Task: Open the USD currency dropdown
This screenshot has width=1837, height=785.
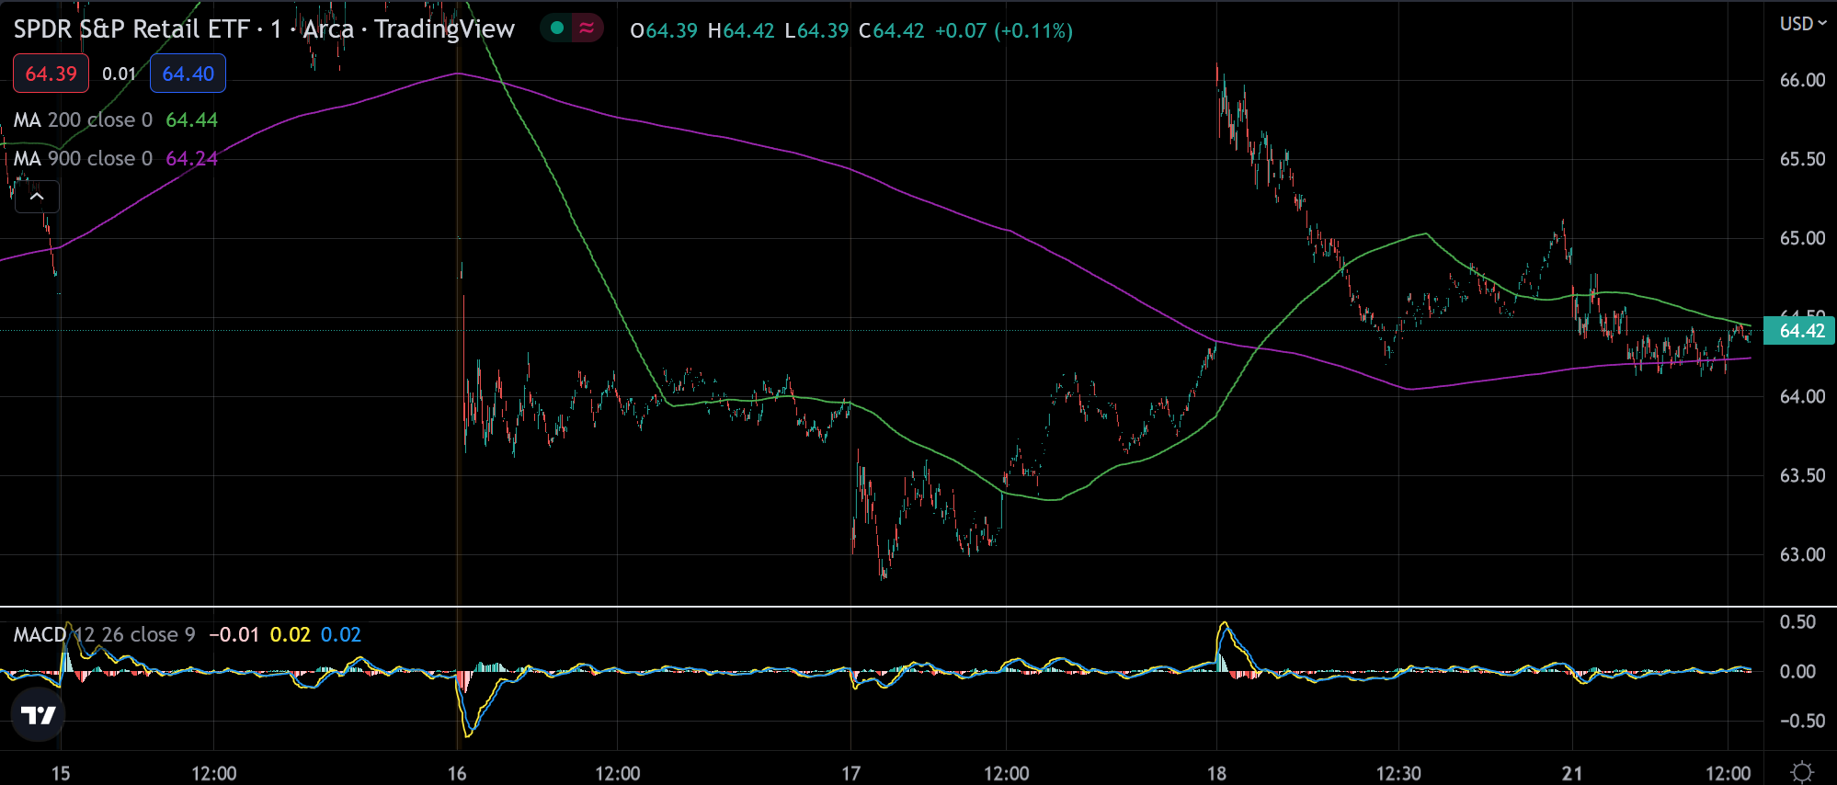Action: [x=1802, y=24]
